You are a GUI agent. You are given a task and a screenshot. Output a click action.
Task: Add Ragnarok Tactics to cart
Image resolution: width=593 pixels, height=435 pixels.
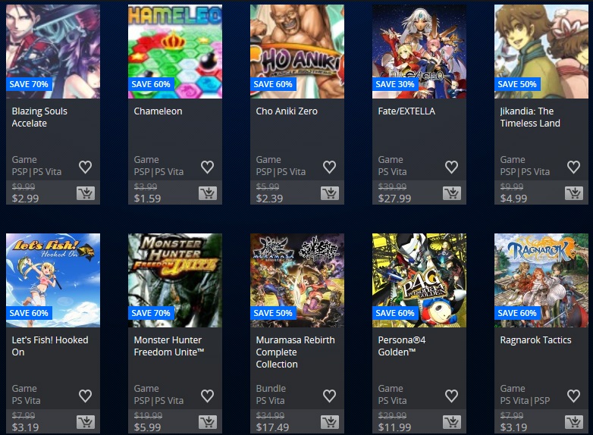(574, 422)
